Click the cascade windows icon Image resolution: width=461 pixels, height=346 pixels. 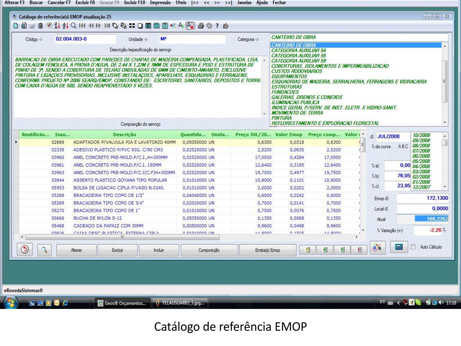(x=115, y=26)
